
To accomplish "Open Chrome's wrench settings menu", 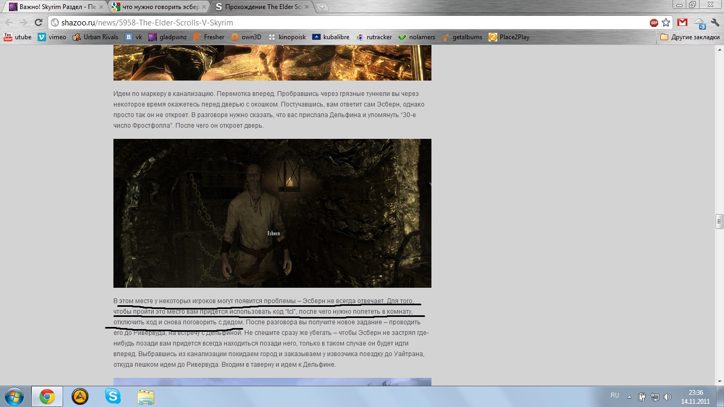I will (x=714, y=23).
